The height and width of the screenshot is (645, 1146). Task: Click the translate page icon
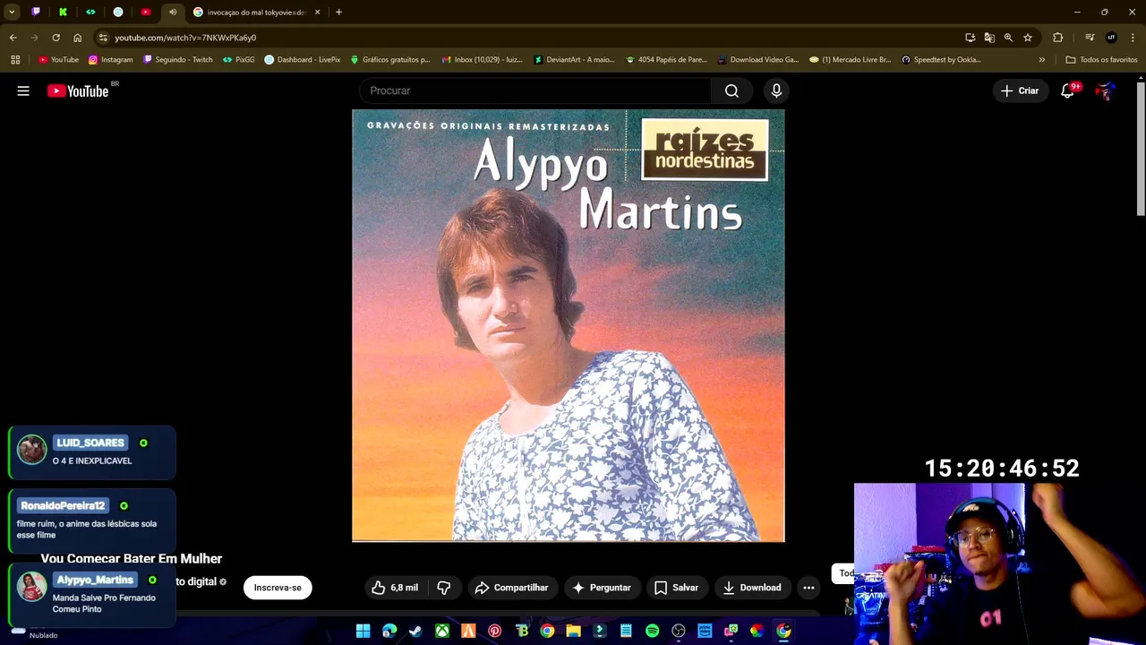[988, 38]
